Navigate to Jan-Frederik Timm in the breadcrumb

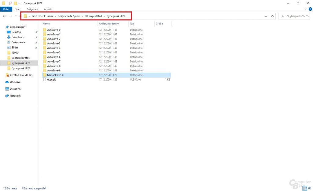click(42, 16)
